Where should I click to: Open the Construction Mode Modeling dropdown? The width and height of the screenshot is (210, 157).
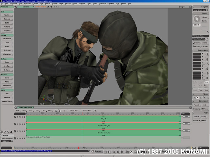7,141
